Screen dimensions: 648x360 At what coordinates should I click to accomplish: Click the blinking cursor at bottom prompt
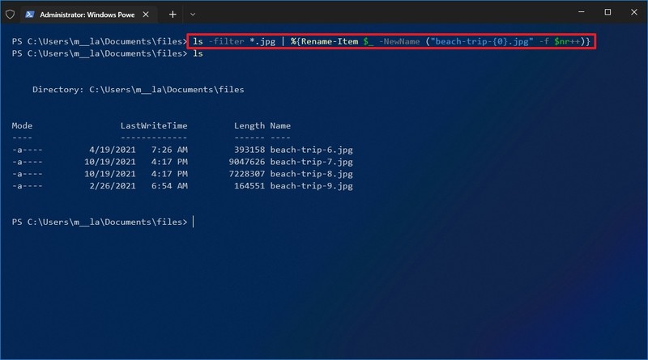pyautogui.click(x=194, y=222)
